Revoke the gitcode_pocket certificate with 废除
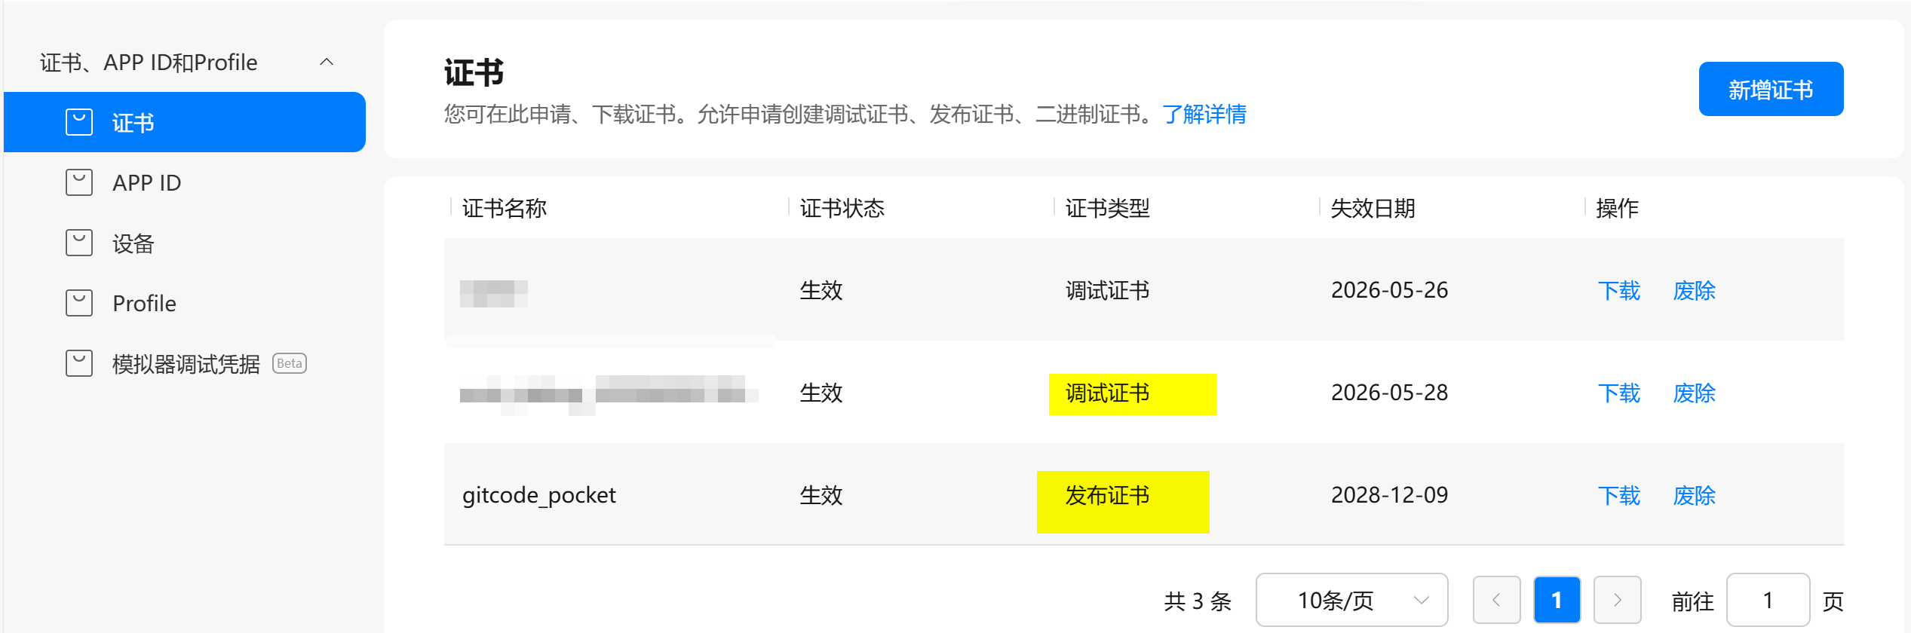Viewport: 1911px width, 633px height. [x=1694, y=495]
